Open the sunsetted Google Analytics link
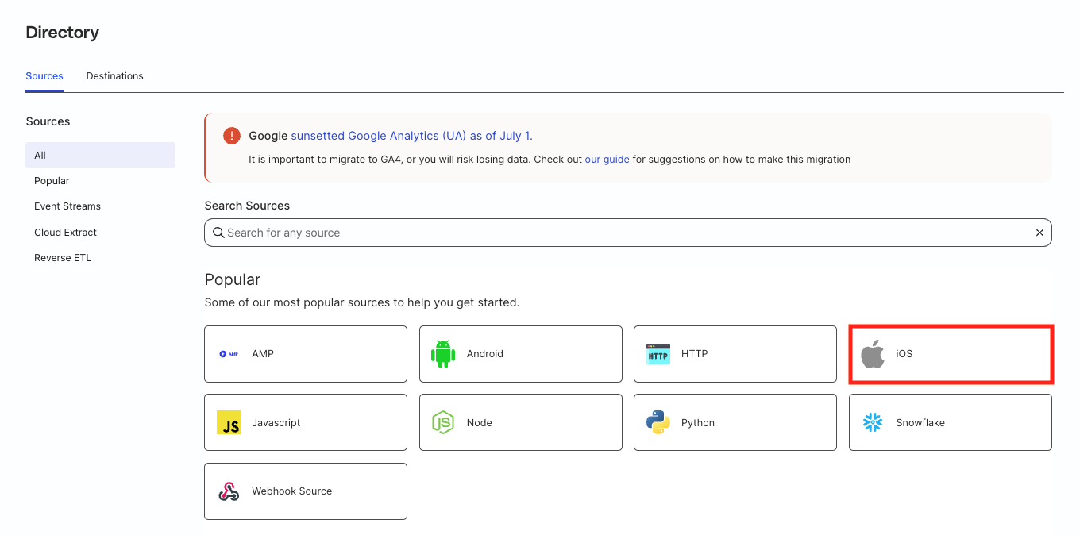 tap(412, 136)
